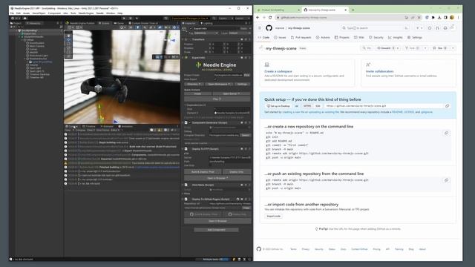Viewport: 475px width, 267px height.
Task: Click Add Component button
Action: (216, 230)
